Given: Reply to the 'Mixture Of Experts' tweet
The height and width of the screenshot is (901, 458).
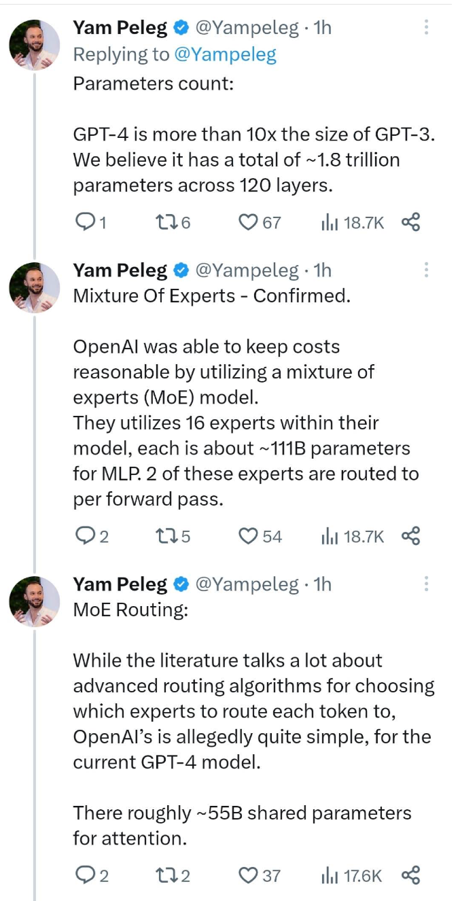Looking at the screenshot, I should click(x=91, y=536).
